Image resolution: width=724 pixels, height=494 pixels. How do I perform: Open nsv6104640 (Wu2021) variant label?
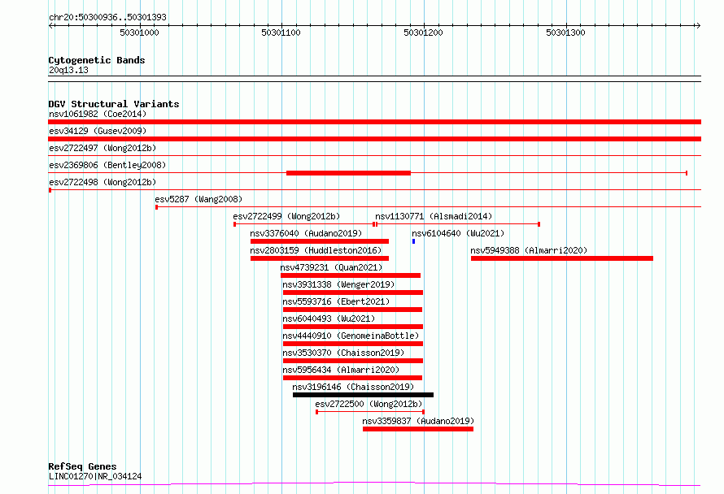point(458,233)
